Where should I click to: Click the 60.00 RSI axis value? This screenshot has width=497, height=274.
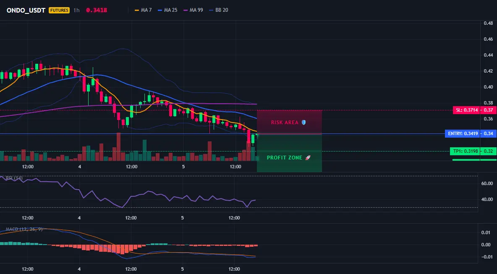tap(487, 183)
